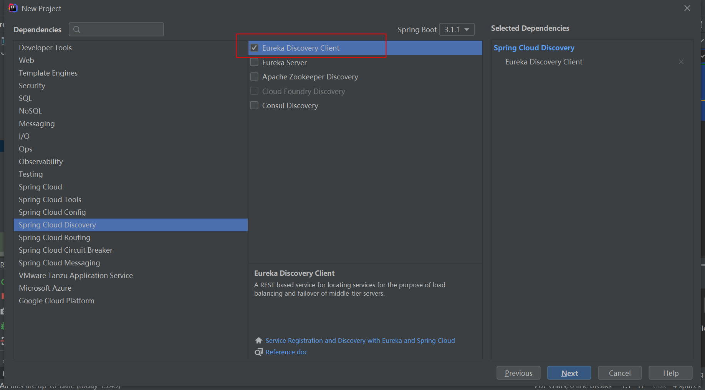Open the Service Registration and Discovery guide link
705x390 pixels.
coord(360,341)
